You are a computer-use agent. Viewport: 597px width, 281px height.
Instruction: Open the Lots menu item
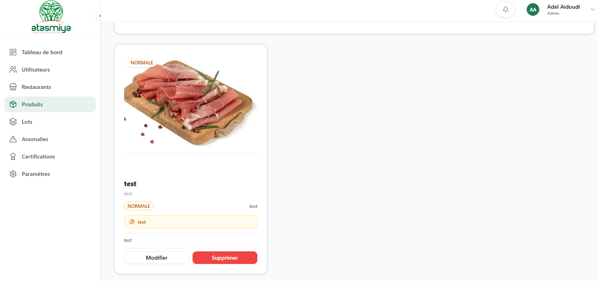coord(50,122)
